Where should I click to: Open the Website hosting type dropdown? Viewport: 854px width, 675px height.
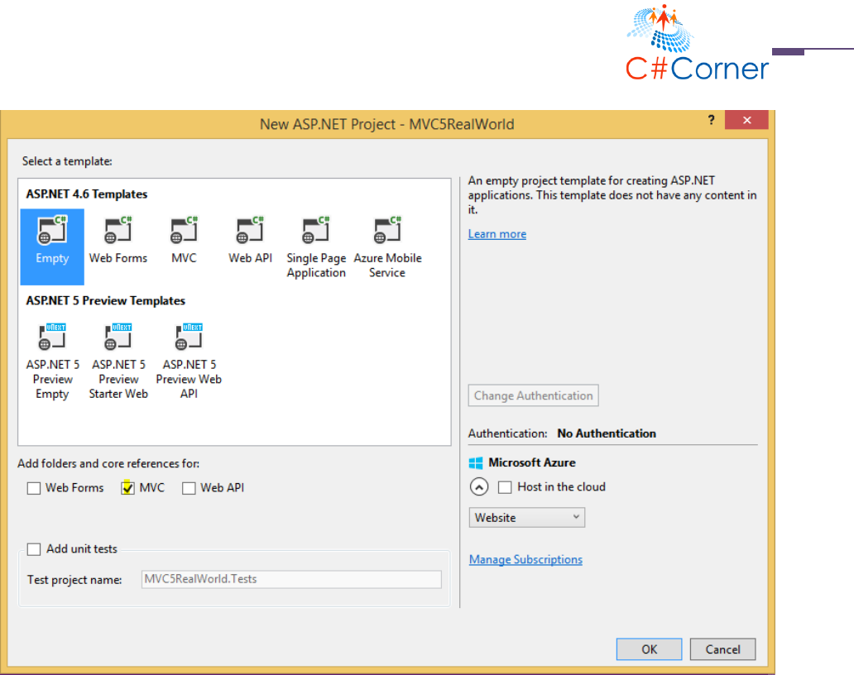(x=526, y=518)
